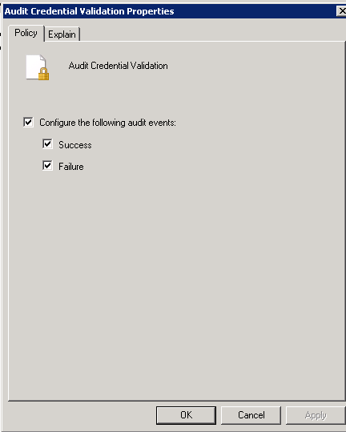Confirm settings with the OK button
The image size is (346, 432).
point(186,415)
